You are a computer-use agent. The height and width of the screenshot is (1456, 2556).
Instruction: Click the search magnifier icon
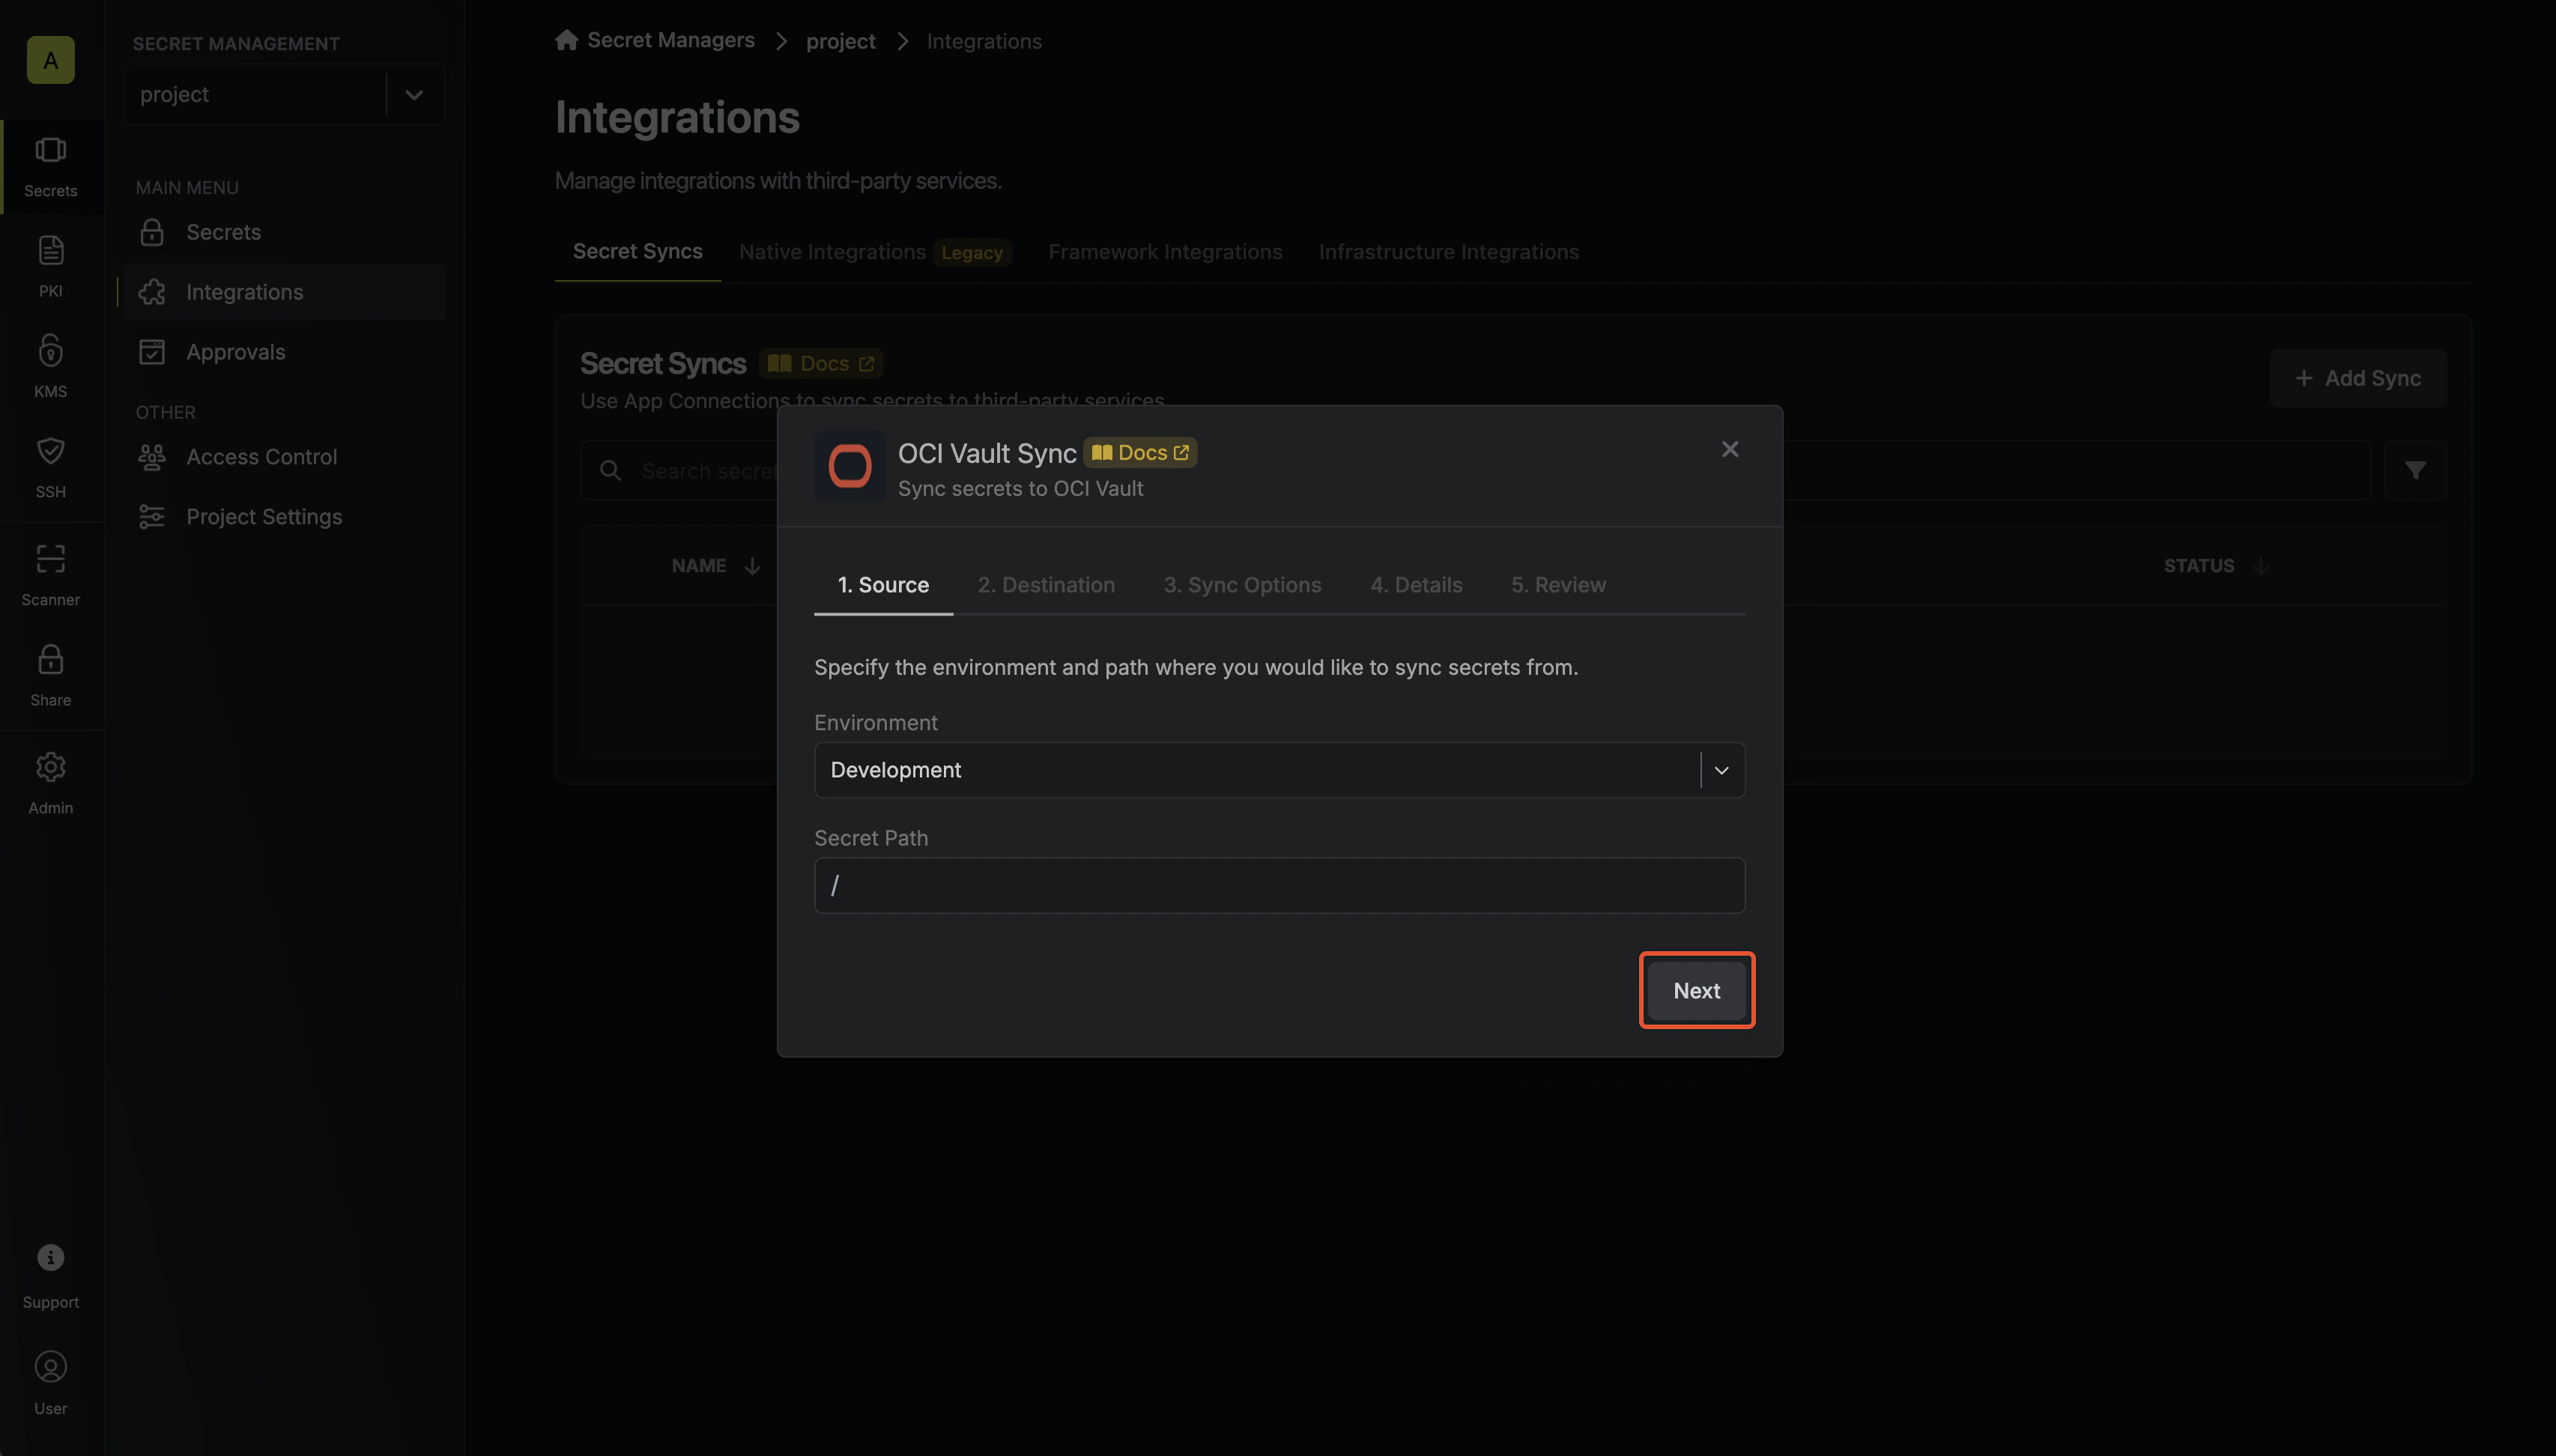(610, 470)
